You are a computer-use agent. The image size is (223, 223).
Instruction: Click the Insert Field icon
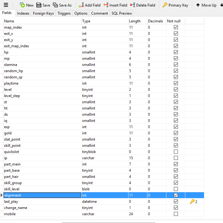[x=106, y=5]
